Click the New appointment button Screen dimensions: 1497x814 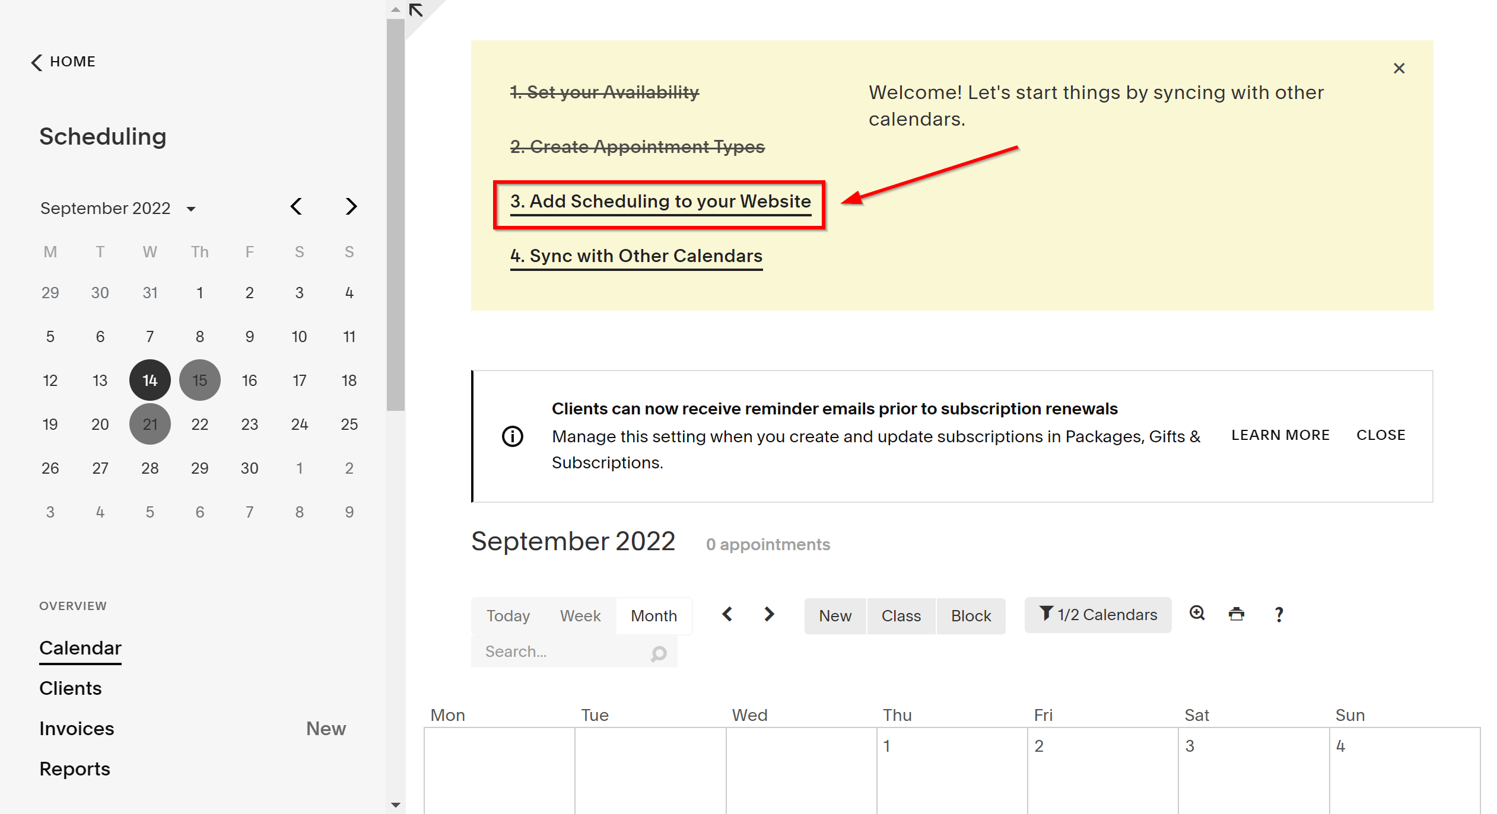click(x=834, y=615)
